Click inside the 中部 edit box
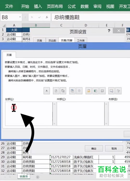The height and width of the screenshot is (181, 130). tap(81, 114)
